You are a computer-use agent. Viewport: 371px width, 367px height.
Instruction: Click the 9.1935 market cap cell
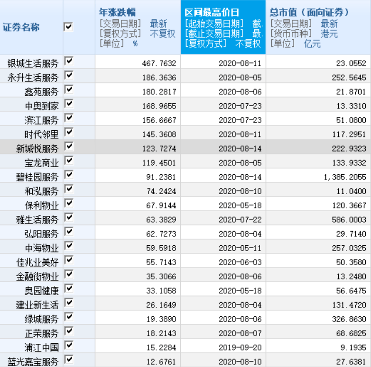(318, 346)
